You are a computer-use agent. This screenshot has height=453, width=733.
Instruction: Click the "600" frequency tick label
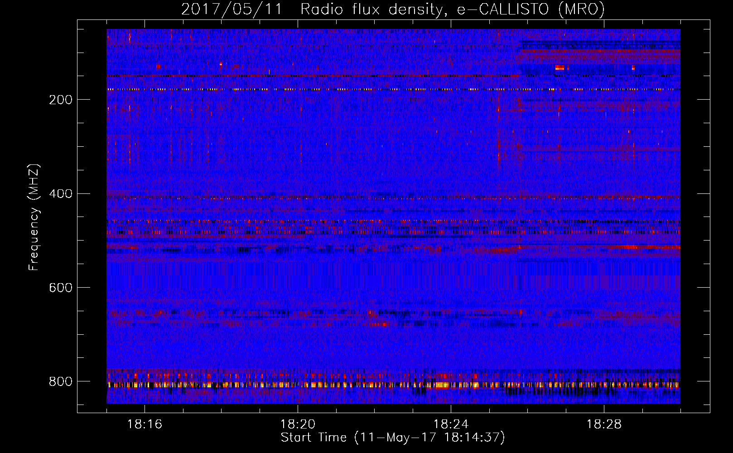pyautogui.click(x=61, y=288)
